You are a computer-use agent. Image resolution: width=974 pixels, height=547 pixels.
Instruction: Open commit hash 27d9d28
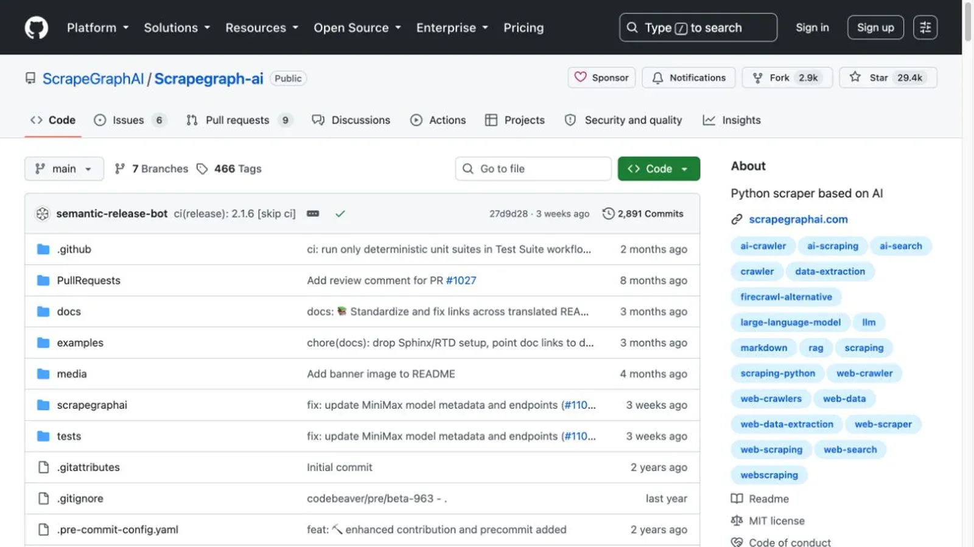coord(508,214)
